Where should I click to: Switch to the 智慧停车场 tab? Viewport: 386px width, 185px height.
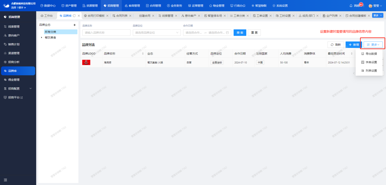tap(213, 16)
